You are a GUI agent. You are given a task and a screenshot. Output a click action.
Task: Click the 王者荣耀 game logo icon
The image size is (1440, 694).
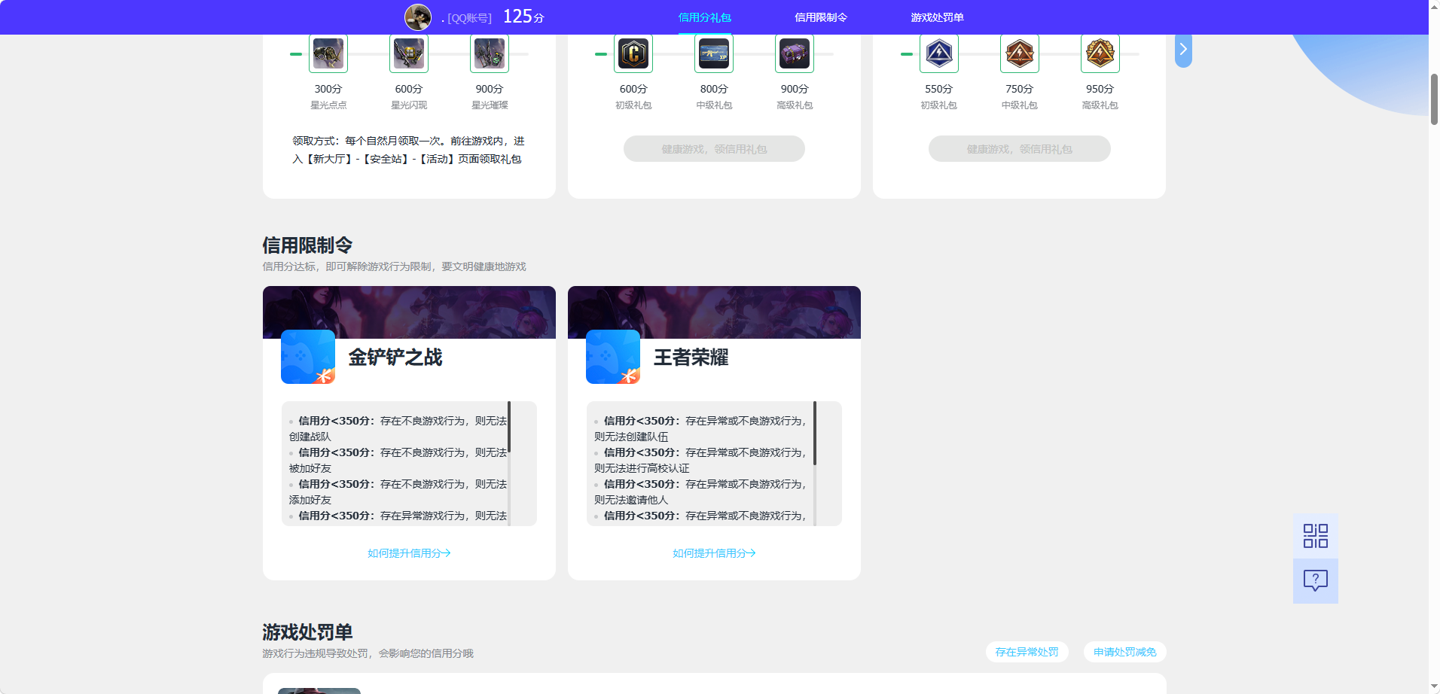[x=613, y=357]
